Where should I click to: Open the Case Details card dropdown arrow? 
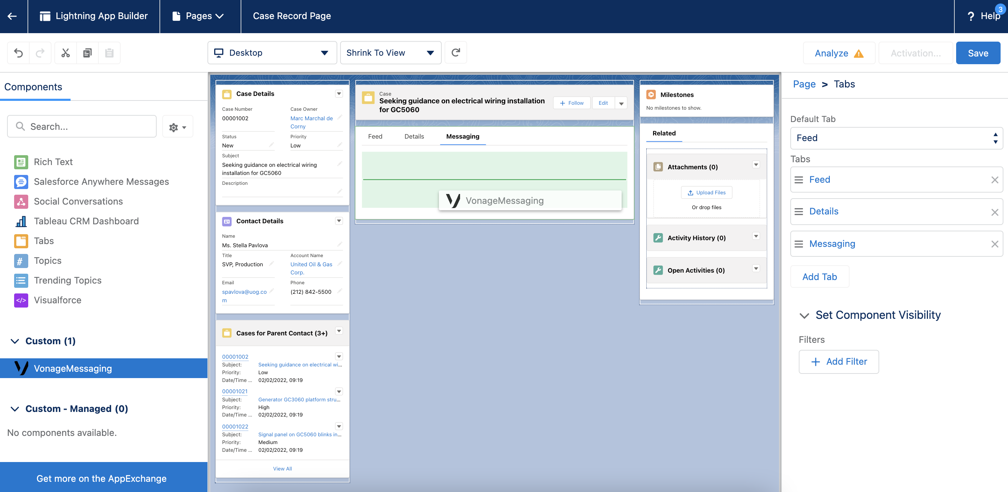tap(339, 94)
